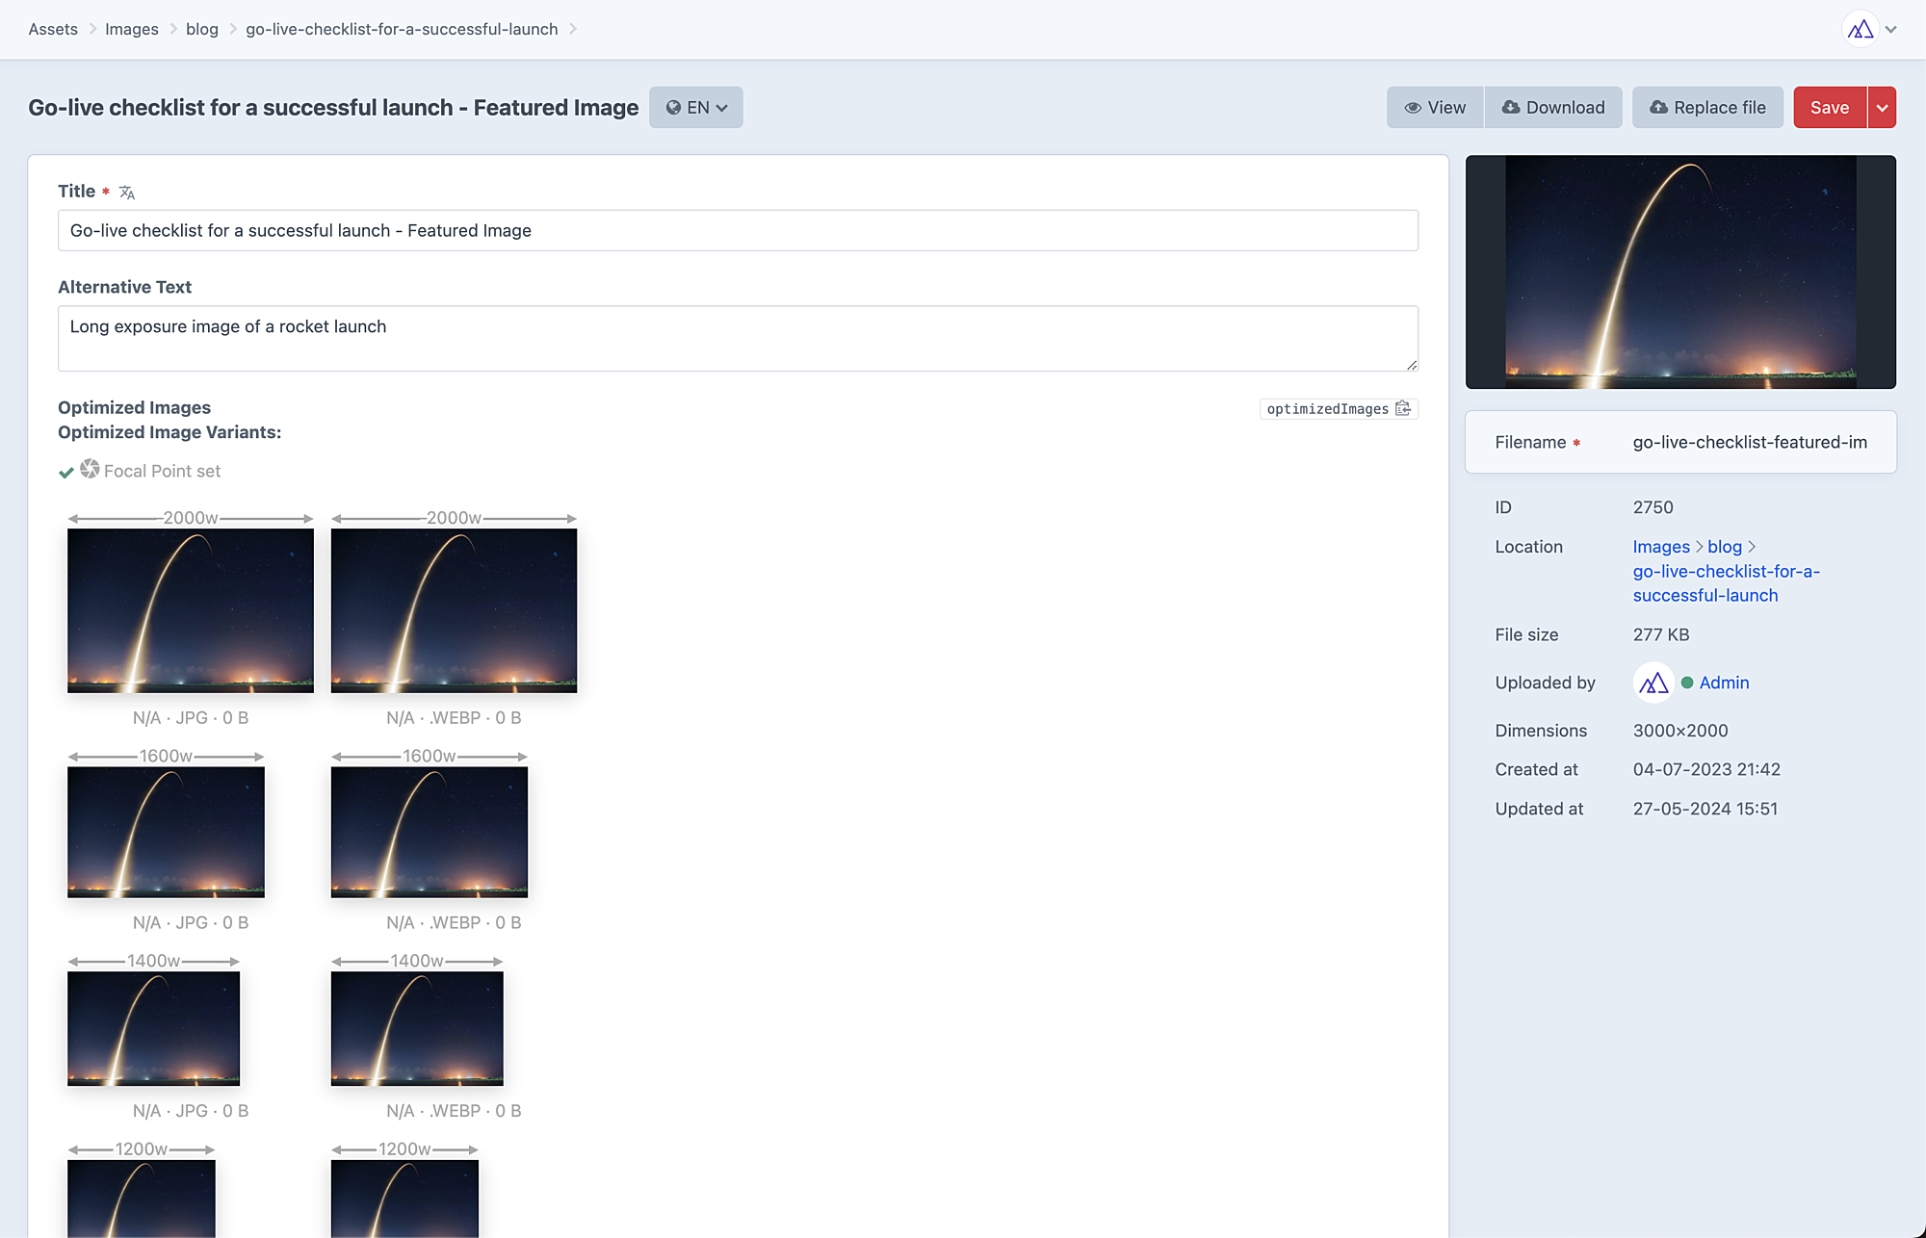Image resolution: width=1926 pixels, height=1238 pixels.
Task: Copy the optimizedImages field handle icon
Action: (x=1403, y=409)
